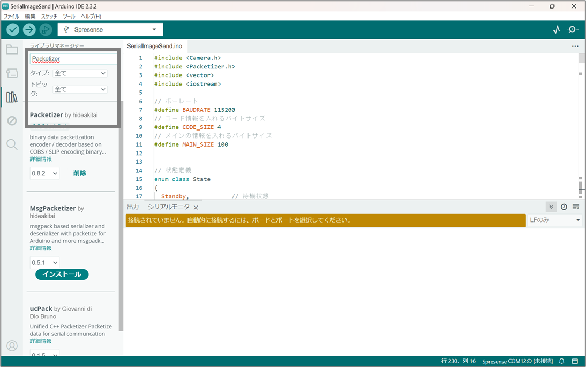Start the debugger from the toolbar
This screenshot has height=367, width=586.
[46, 30]
